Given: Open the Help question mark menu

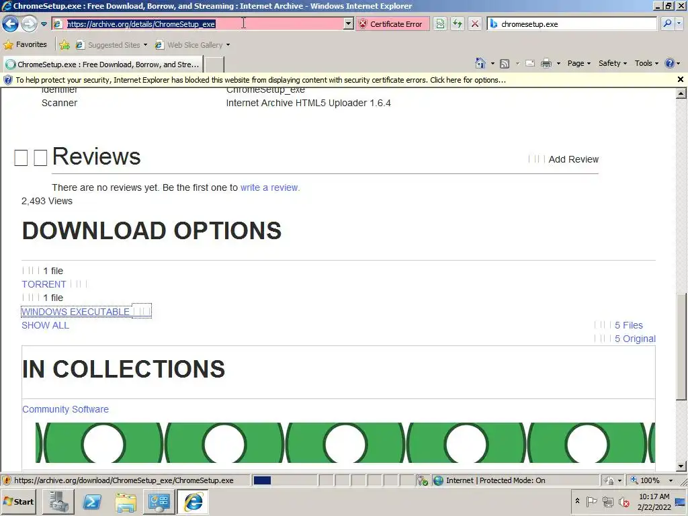Looking at the screenshot, I should (672, 63).
